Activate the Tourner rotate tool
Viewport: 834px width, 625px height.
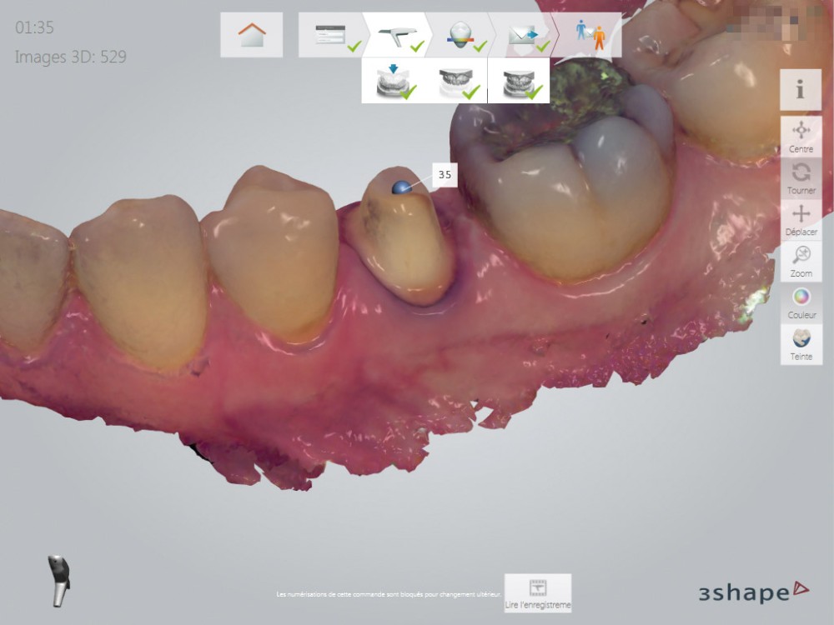tap(801, 178)
